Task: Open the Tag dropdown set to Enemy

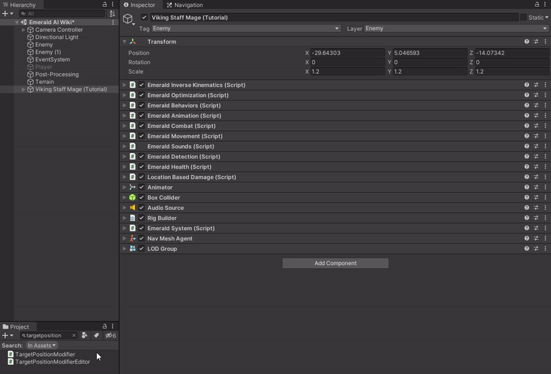Action: [x=246, y=29]
